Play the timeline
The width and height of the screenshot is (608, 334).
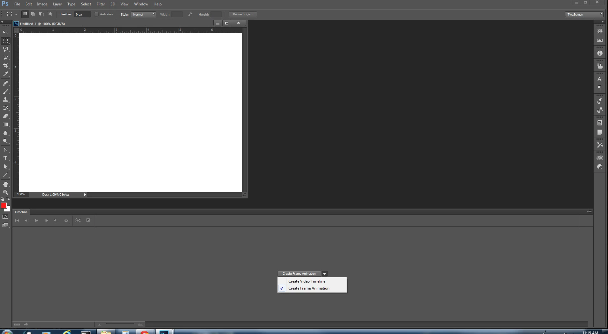pos(37,220)
